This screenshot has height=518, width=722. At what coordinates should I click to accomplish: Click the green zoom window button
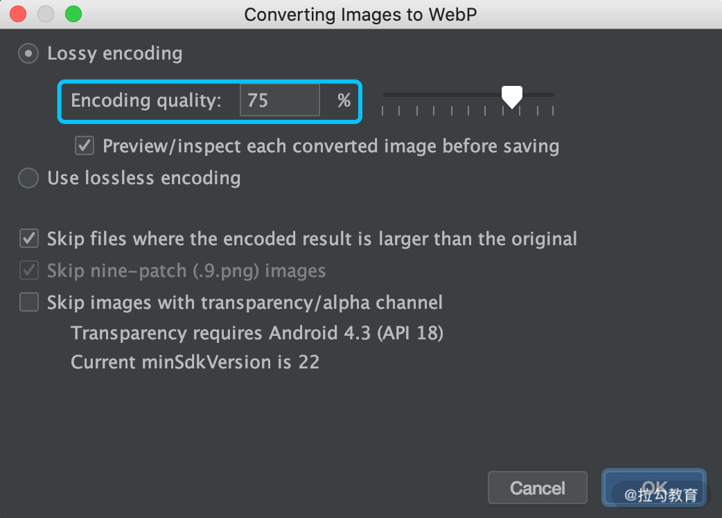pos(73,14)
